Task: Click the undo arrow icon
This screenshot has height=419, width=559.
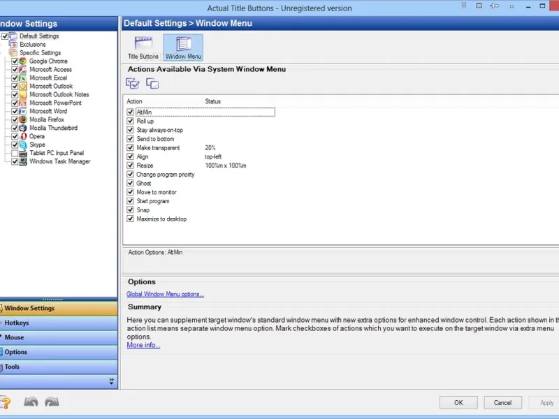Action: [31, 402]
